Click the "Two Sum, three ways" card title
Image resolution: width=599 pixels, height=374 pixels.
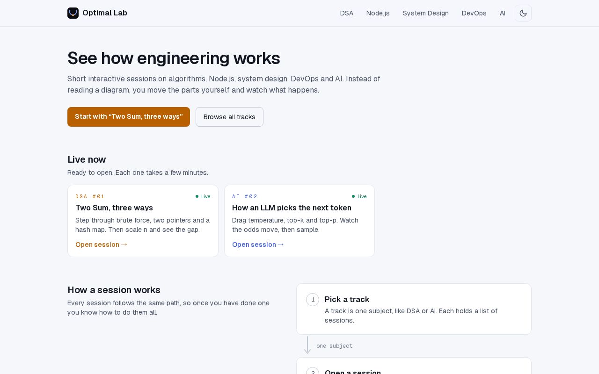[x=114, y=208]
